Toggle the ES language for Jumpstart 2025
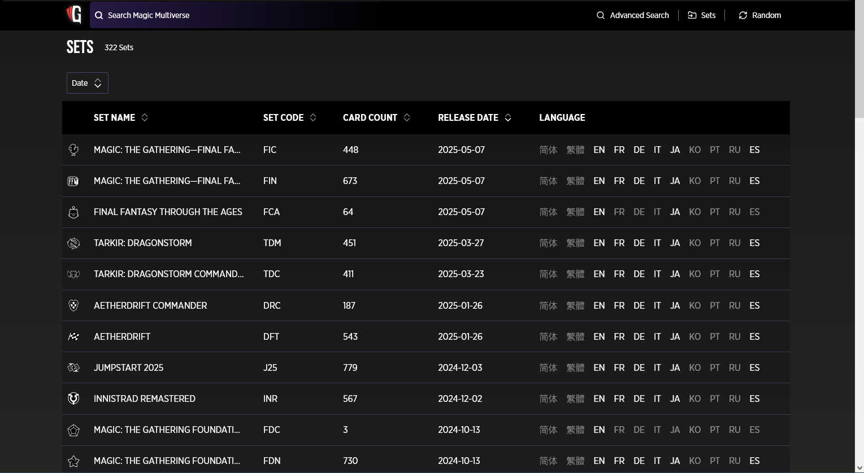This screenshot has width=864, height=473. tap(754, 367)
